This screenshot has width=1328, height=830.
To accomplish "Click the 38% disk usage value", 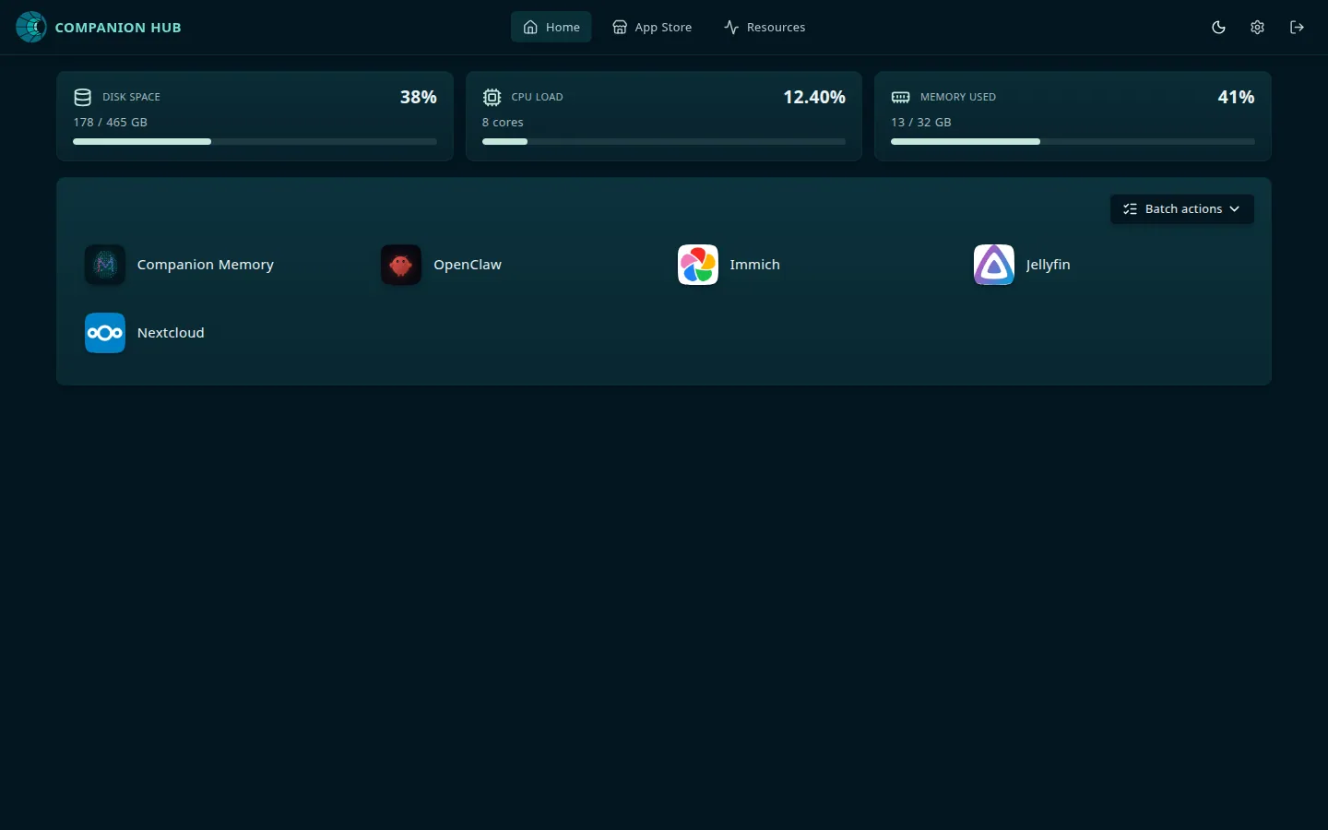I will [x=419, y=97].
